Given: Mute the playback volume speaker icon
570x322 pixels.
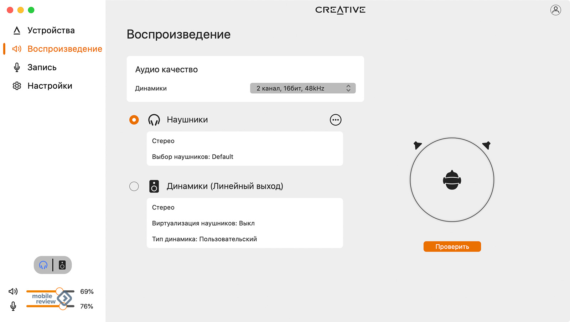Looking at the screenshot, I should [x=13, y=291].
